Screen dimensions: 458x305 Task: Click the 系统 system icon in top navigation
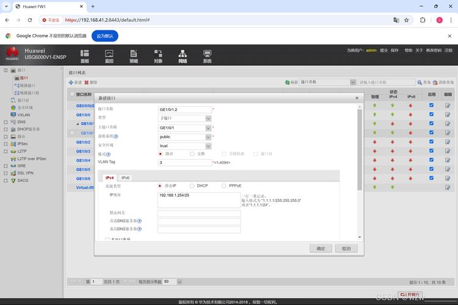[207, 56]
